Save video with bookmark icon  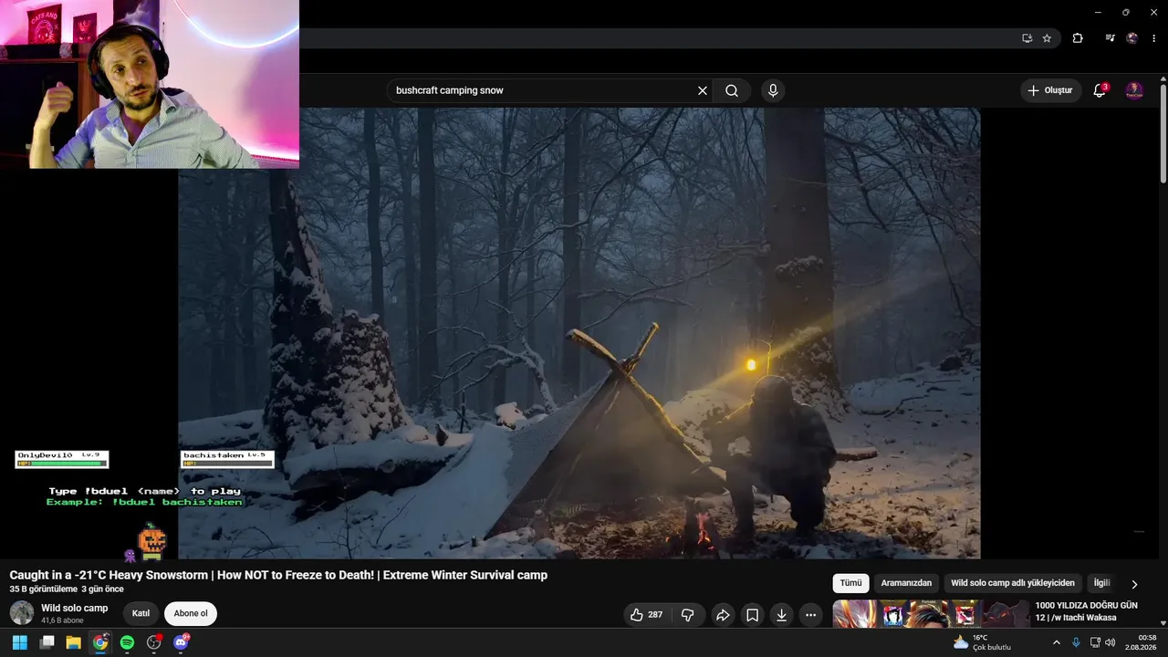coord(752,615)
